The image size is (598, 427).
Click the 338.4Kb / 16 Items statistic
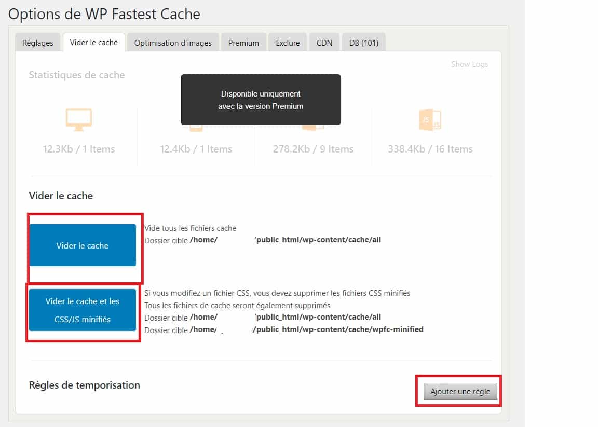pyautogui.click(x=430, y=149)
